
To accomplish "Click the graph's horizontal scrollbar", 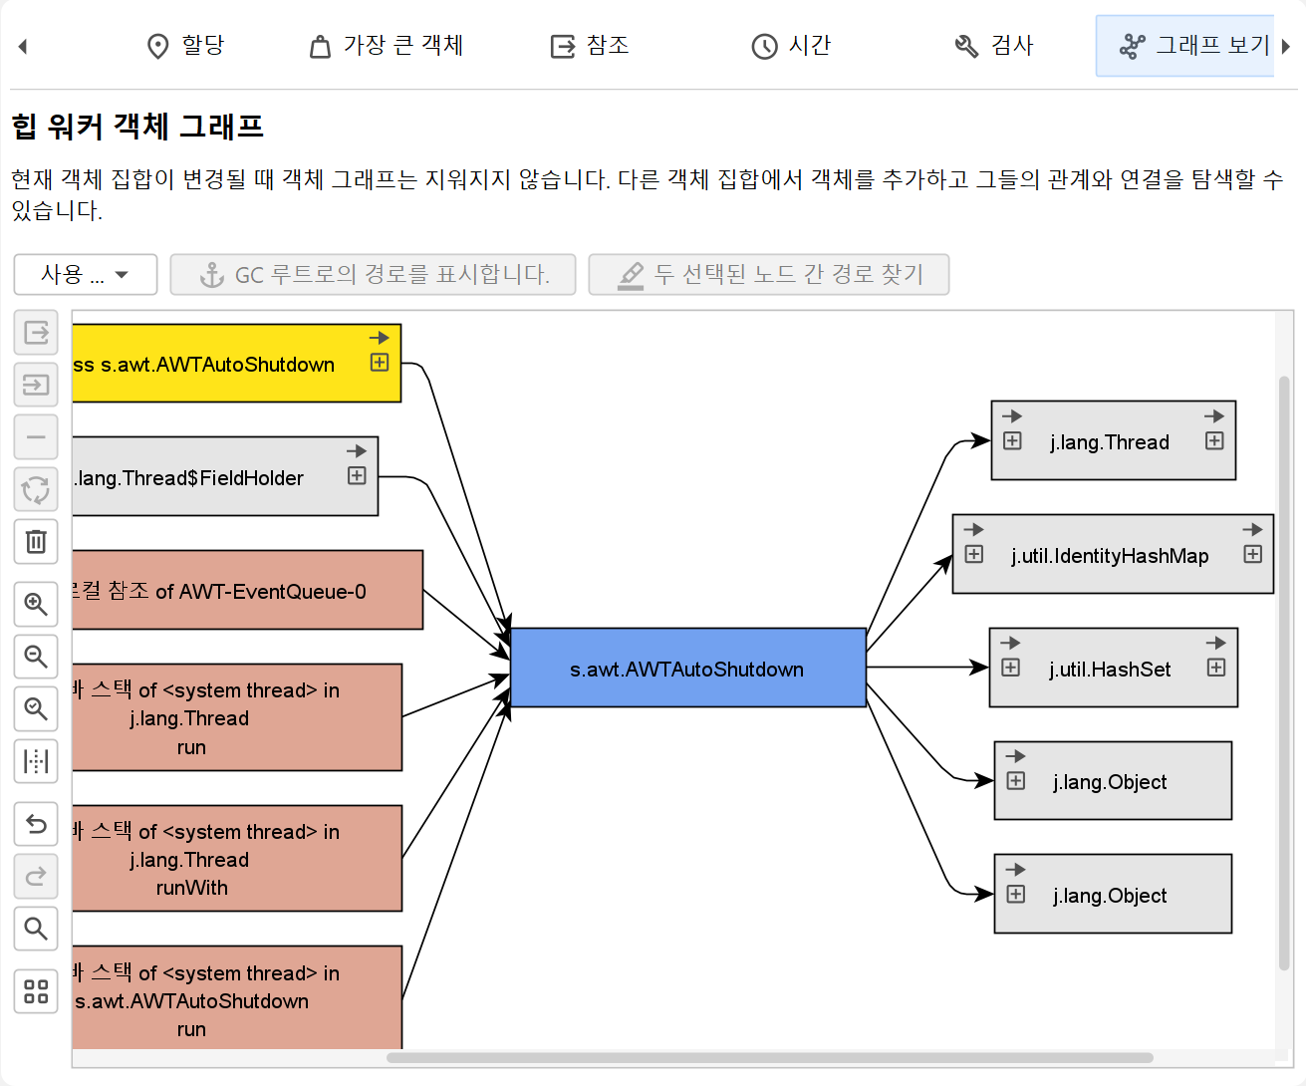I will (770, 1057).
